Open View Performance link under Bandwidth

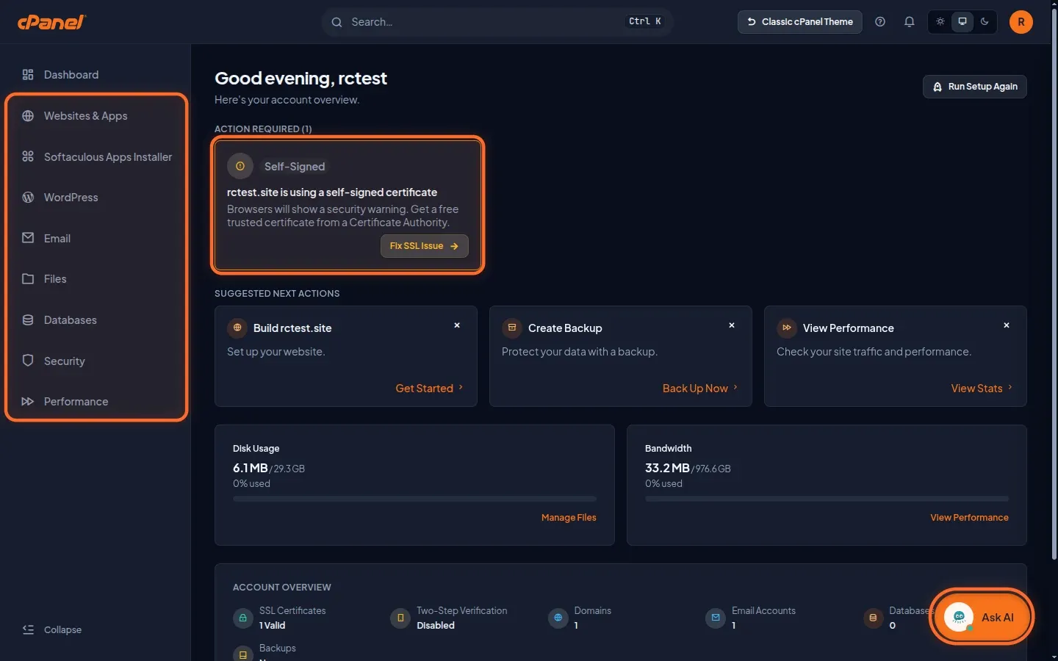(x=969, y=518)
